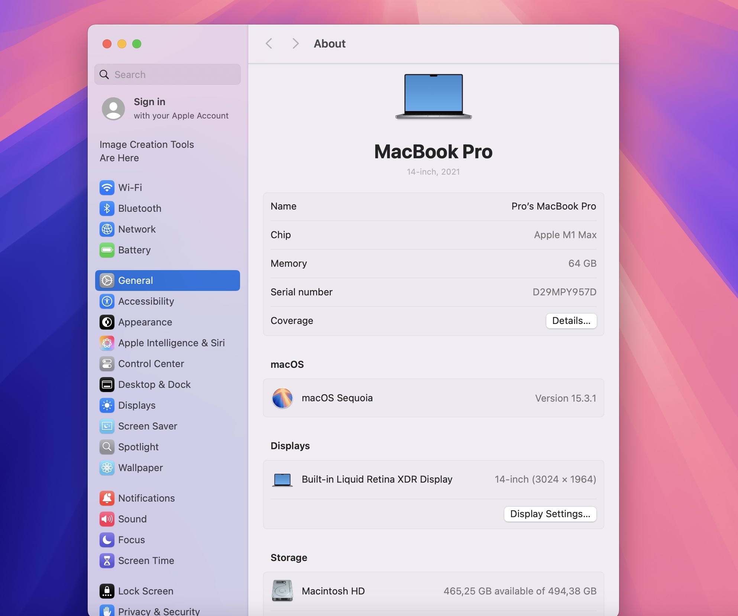Open the Notifications bell icon
Screen dimensions: 738x616
[107, 498]
